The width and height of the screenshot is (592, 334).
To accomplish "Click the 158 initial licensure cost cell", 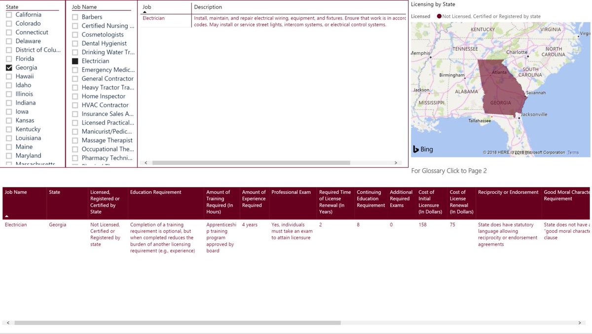I will tap(423, 225).
